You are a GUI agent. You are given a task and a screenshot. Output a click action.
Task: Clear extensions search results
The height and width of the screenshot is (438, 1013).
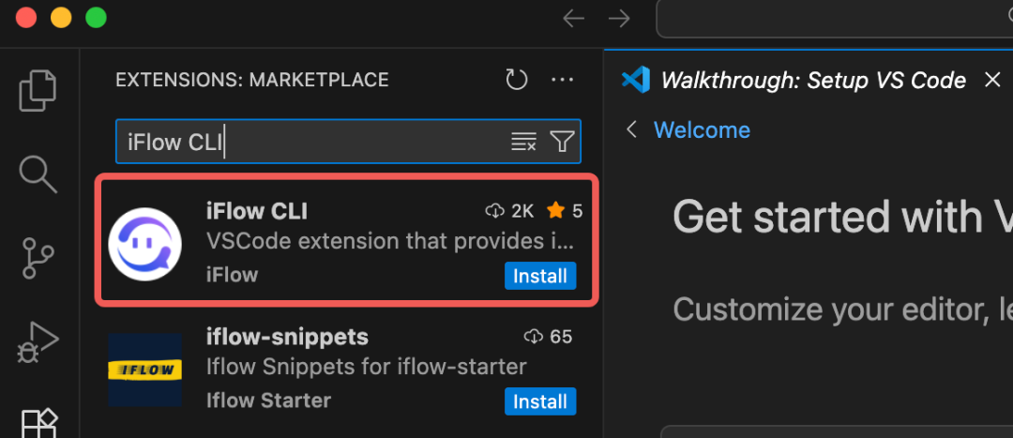coord(523,142)
